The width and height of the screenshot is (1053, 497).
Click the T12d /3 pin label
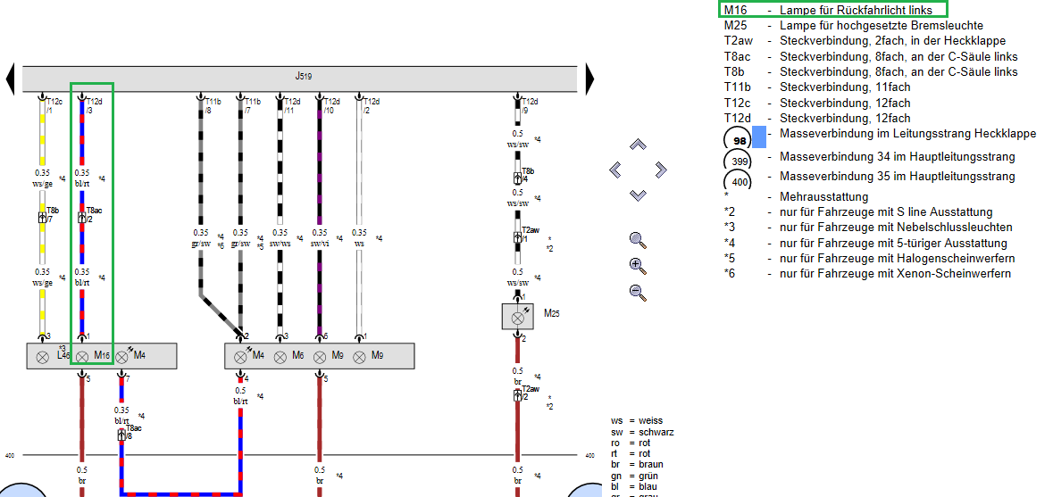(94, 105)
